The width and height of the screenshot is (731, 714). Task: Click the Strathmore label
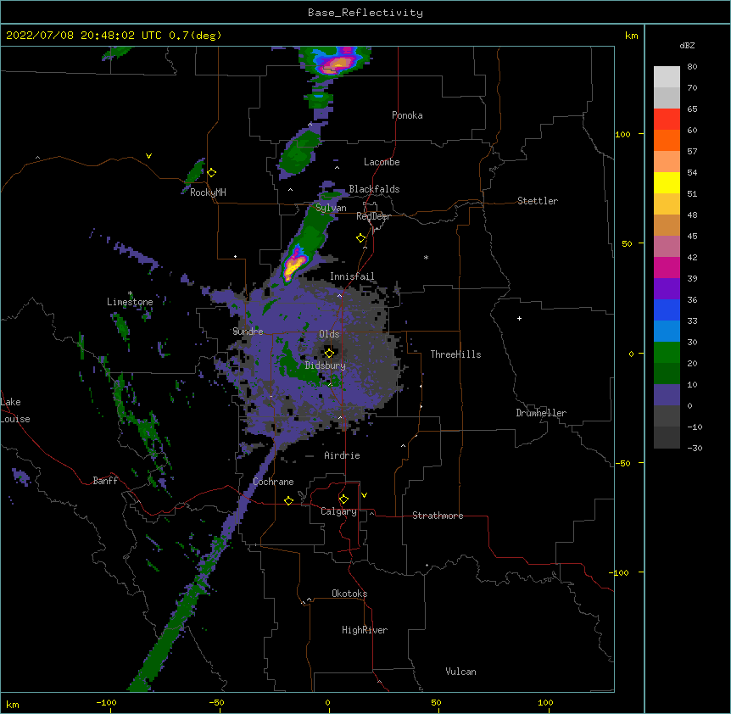point(438,516)
